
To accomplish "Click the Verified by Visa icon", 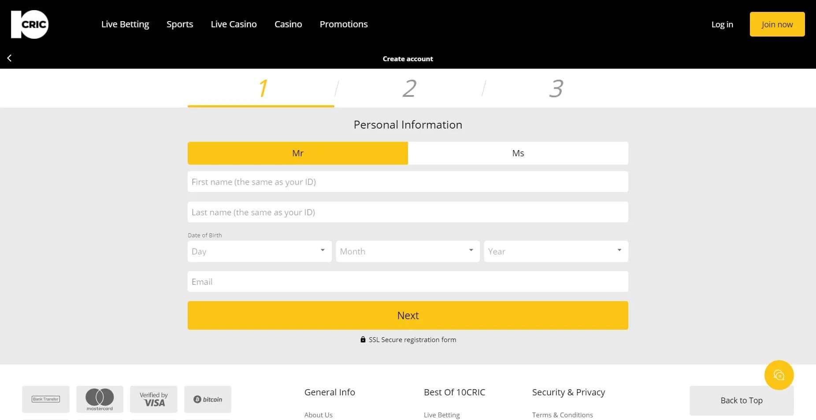I will click(x=153, y=399).
